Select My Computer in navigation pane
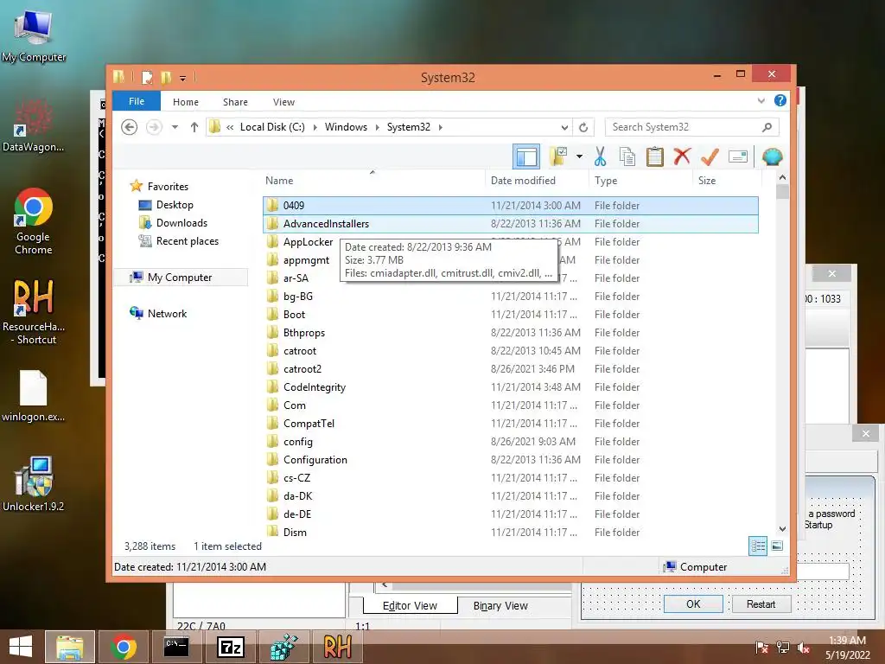The width and height of the screenshot is (885, 664). point(180,278)
